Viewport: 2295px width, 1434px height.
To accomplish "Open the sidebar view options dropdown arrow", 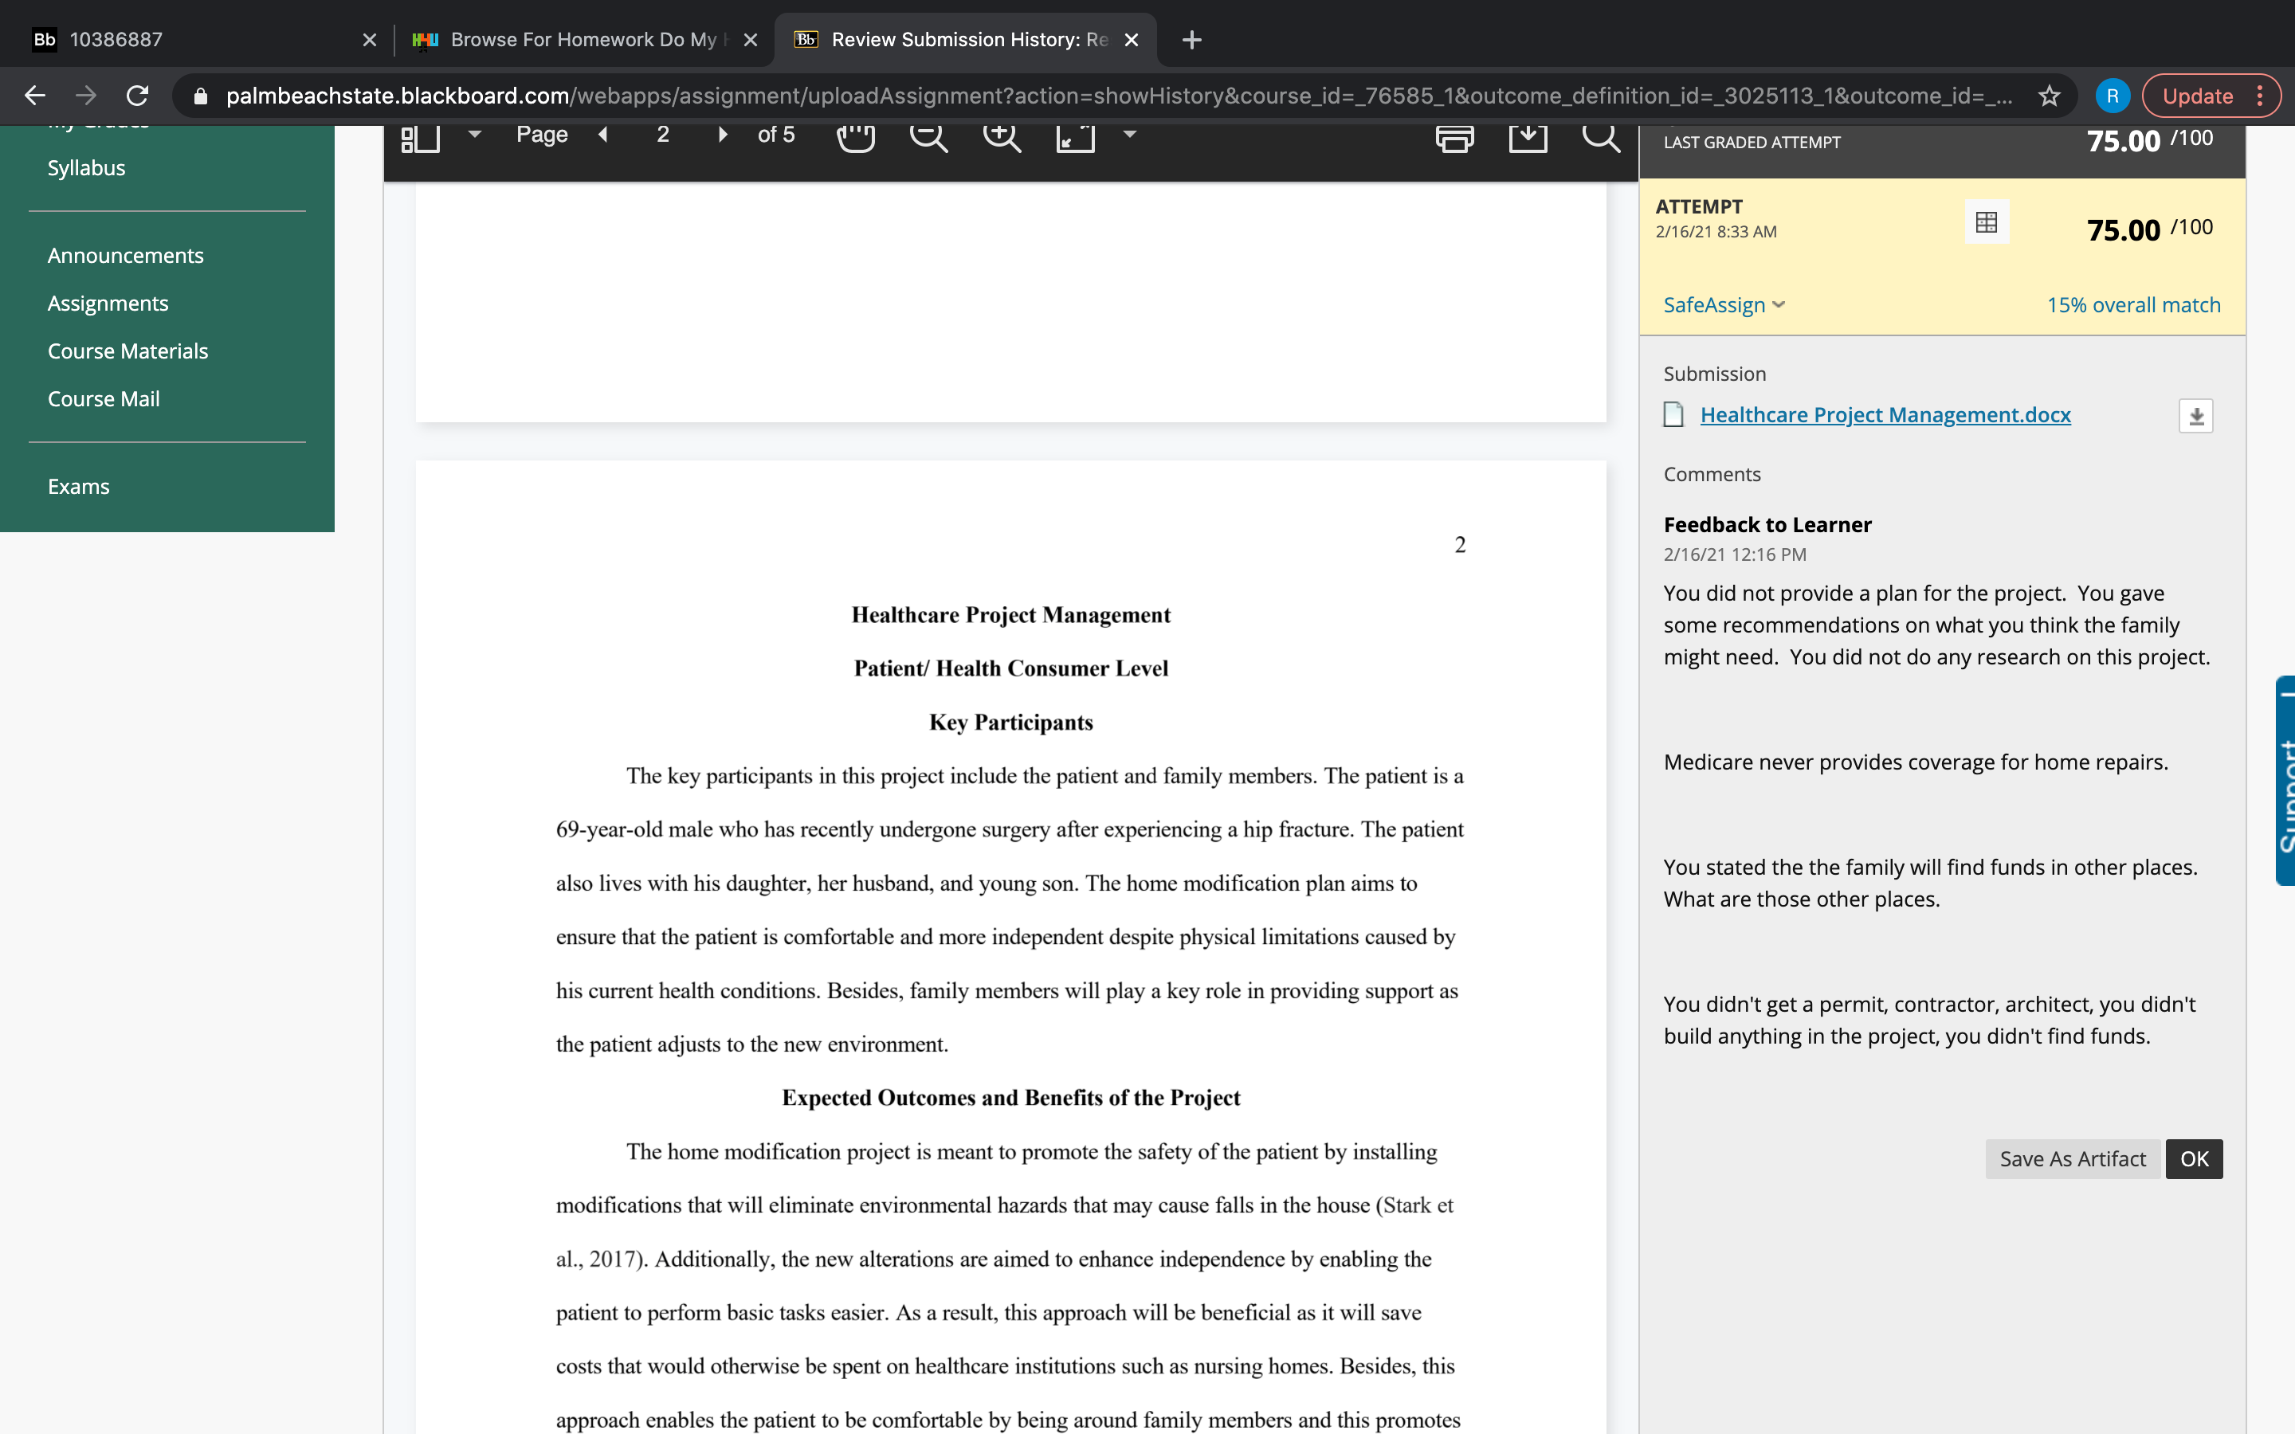I will click(475, 135).
